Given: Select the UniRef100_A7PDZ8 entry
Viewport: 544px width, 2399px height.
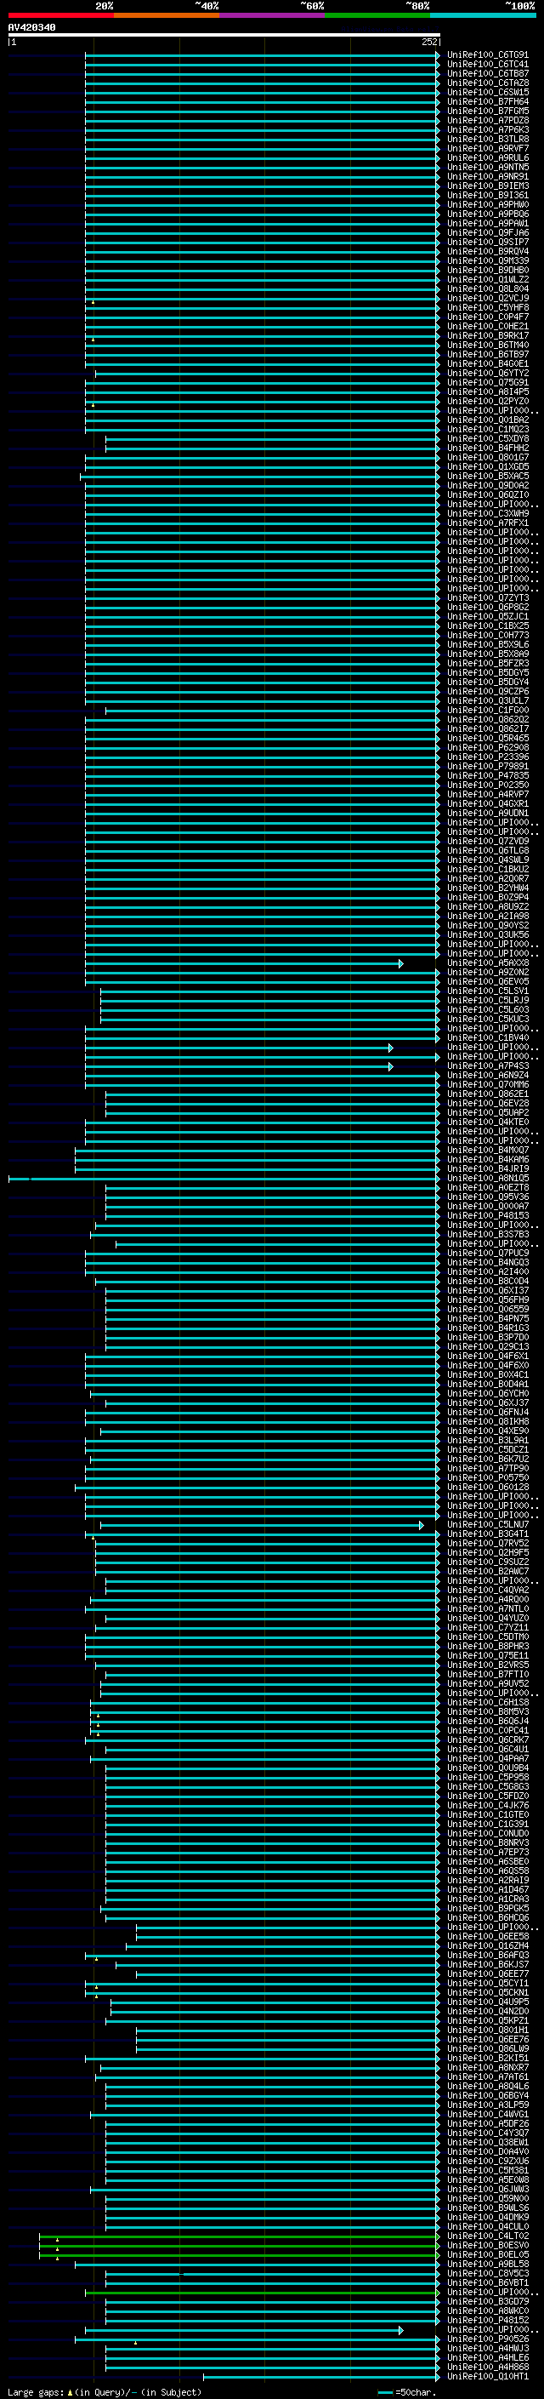Looking at the screenshot, I should (x=487, y=120).
